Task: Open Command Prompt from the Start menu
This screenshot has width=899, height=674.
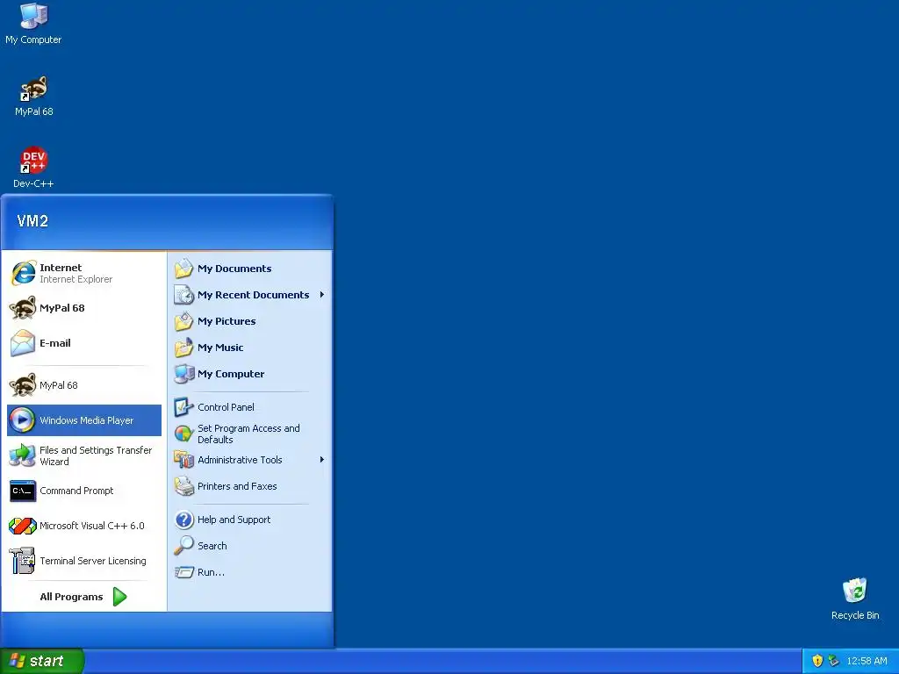Action: [84, 491]
